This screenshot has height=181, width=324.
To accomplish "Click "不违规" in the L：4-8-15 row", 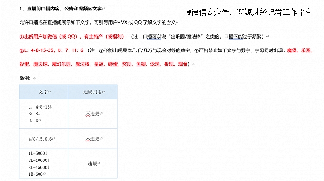I will [93, 114].
